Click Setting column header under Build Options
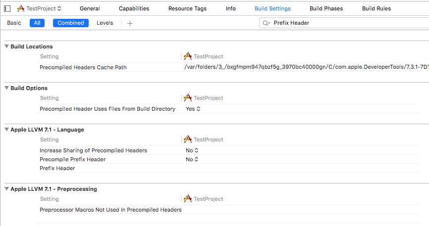This screenshot has width=429, height=226. click(x=49, y=98)
